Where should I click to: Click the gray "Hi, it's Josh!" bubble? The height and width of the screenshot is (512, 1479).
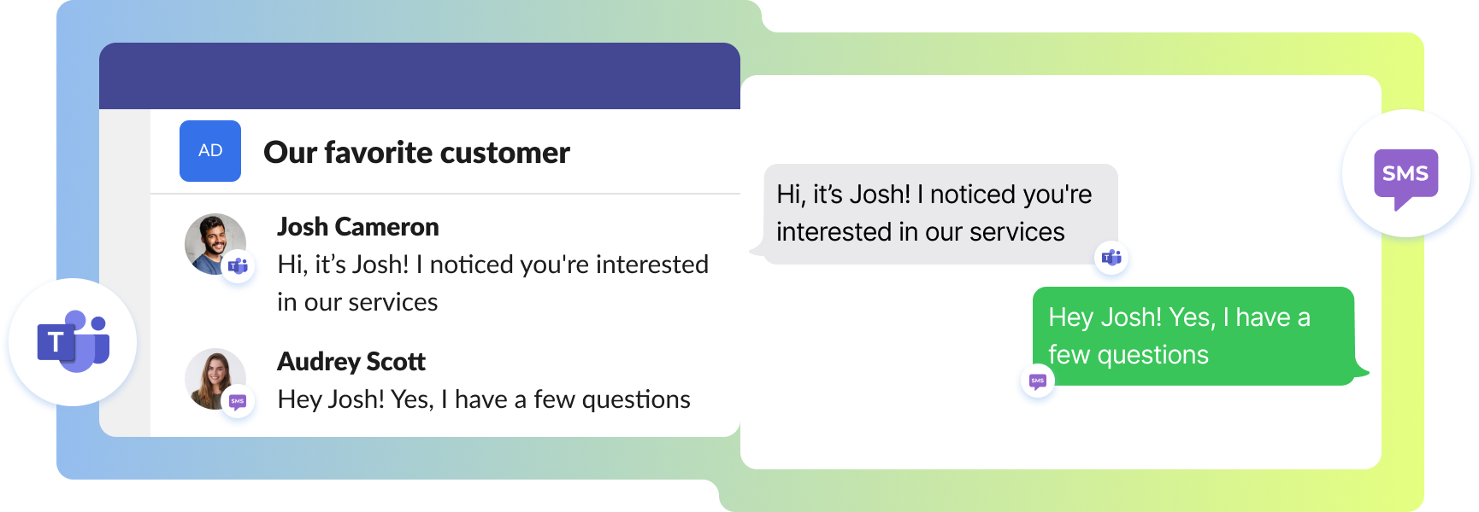[936, 213]
